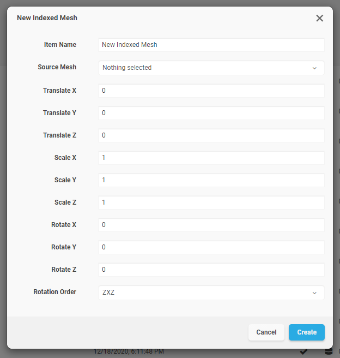The width and height of the screenshot is (340, 358).
Task: Focus the Rotate Y field
Action: (211, 247)
